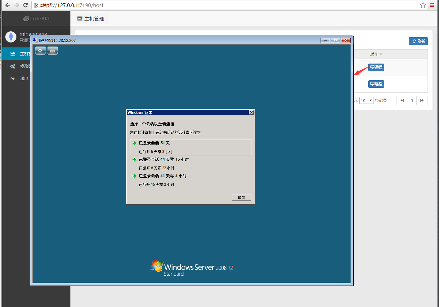The height and width of the screenshot is (307, 439).
Task: Open the 主机管理 sidebar menu item
Action: click(x=16, y=54)
